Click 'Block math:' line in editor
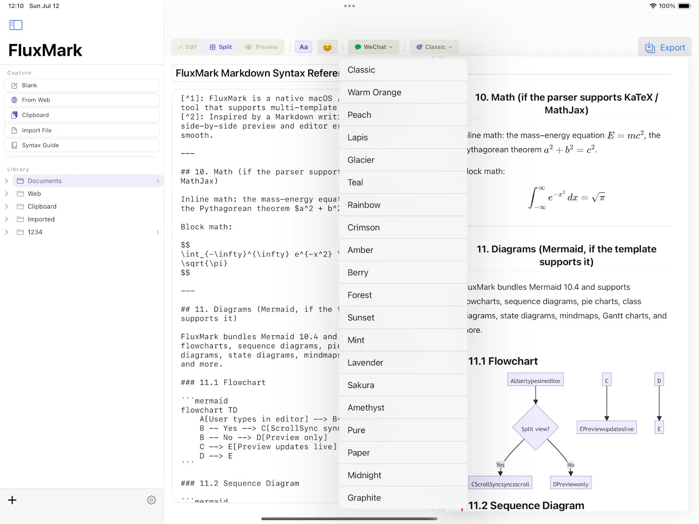 click(206, 227)
